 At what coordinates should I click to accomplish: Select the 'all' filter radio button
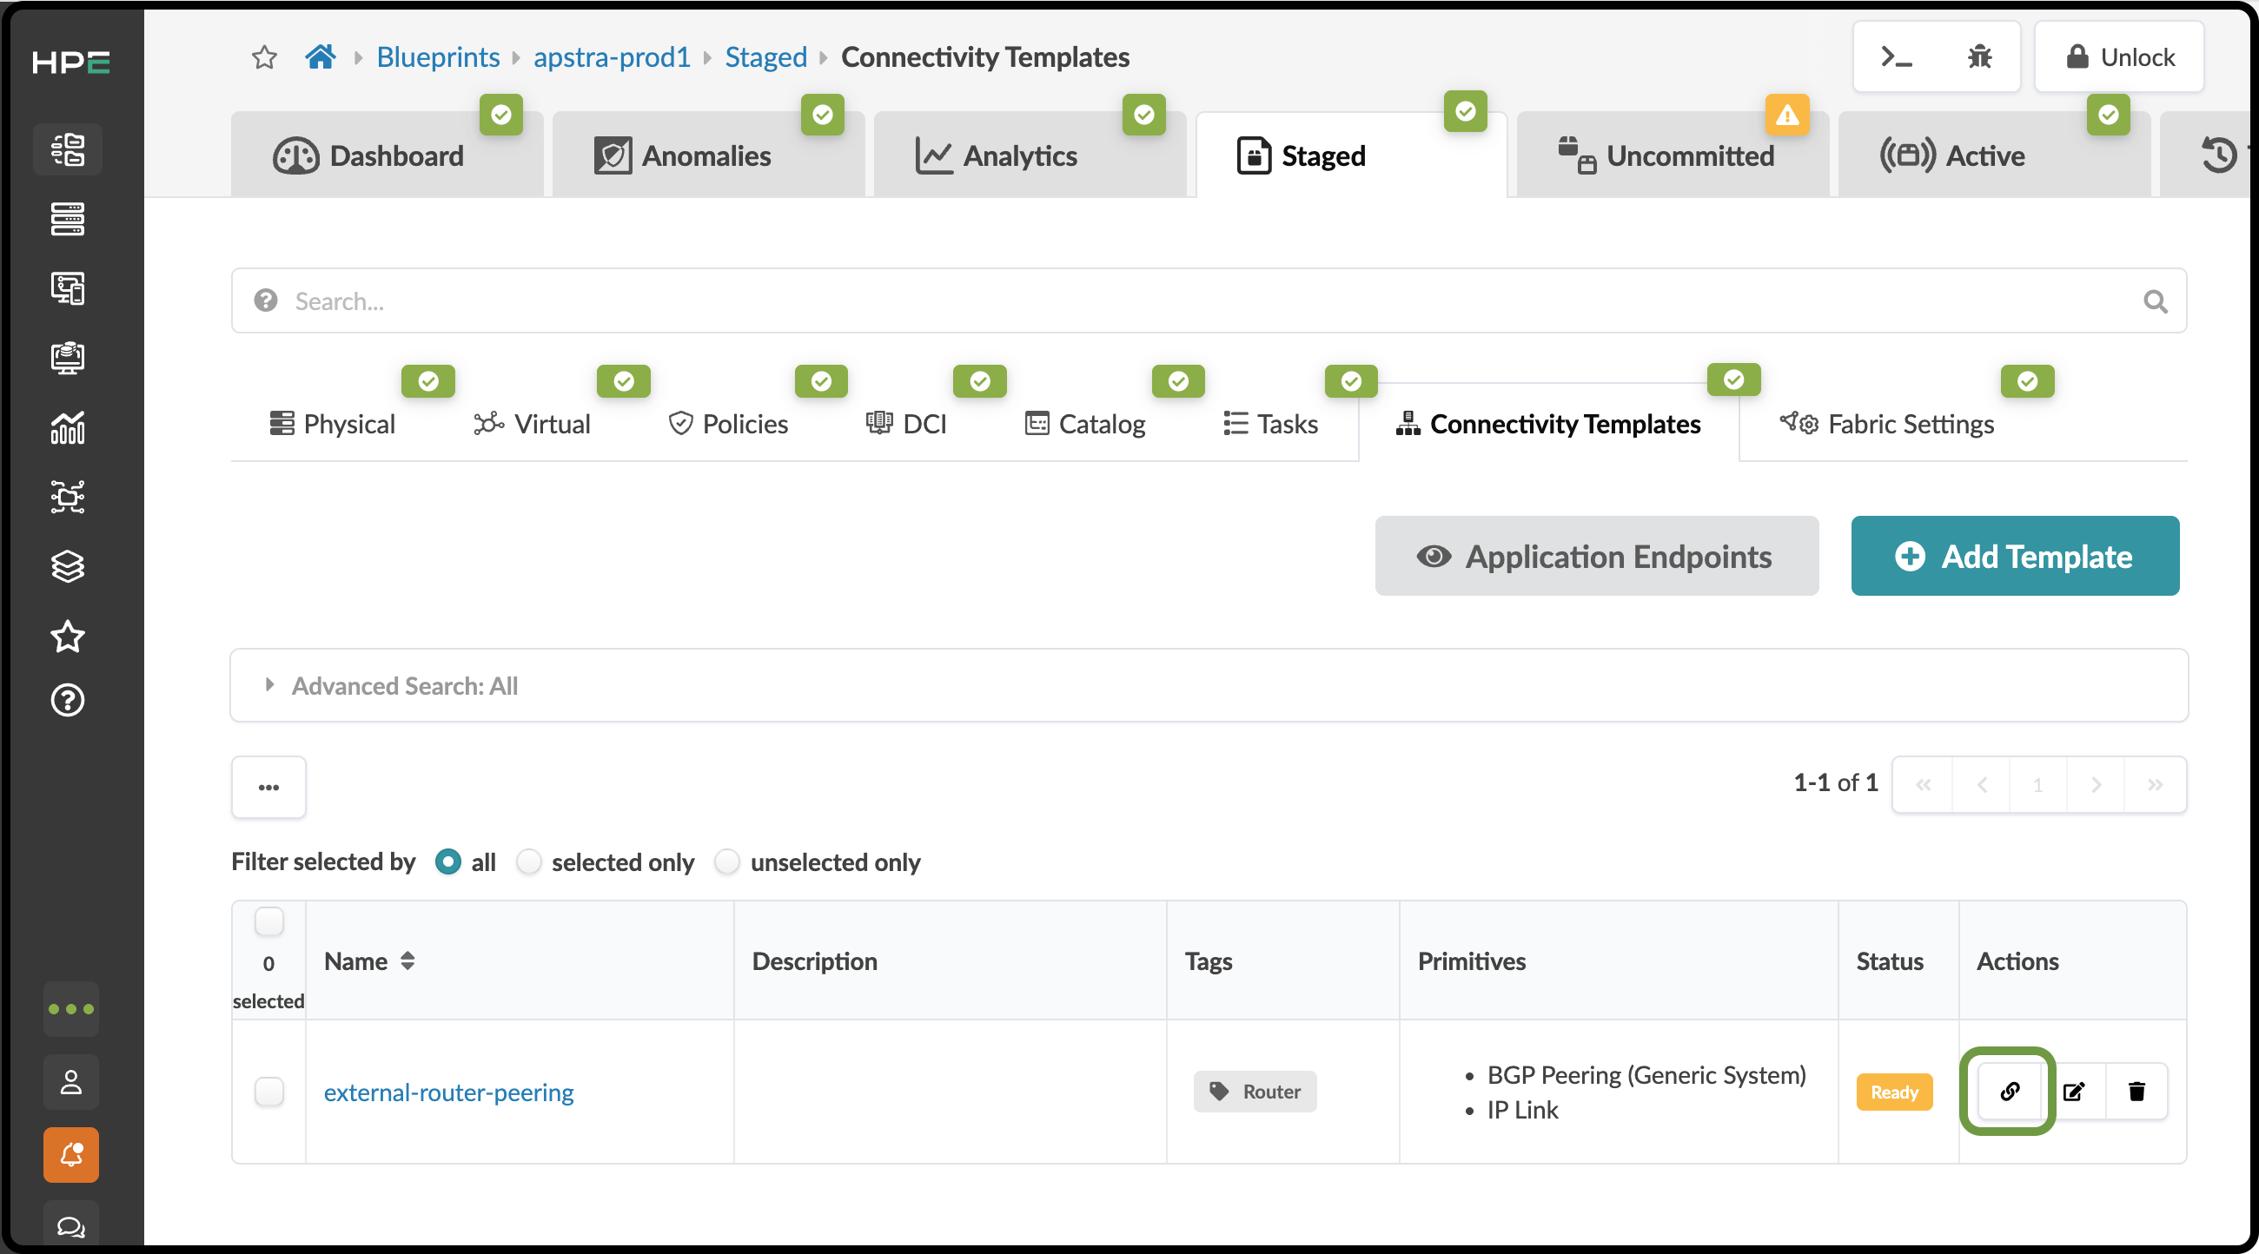[448, 861]
